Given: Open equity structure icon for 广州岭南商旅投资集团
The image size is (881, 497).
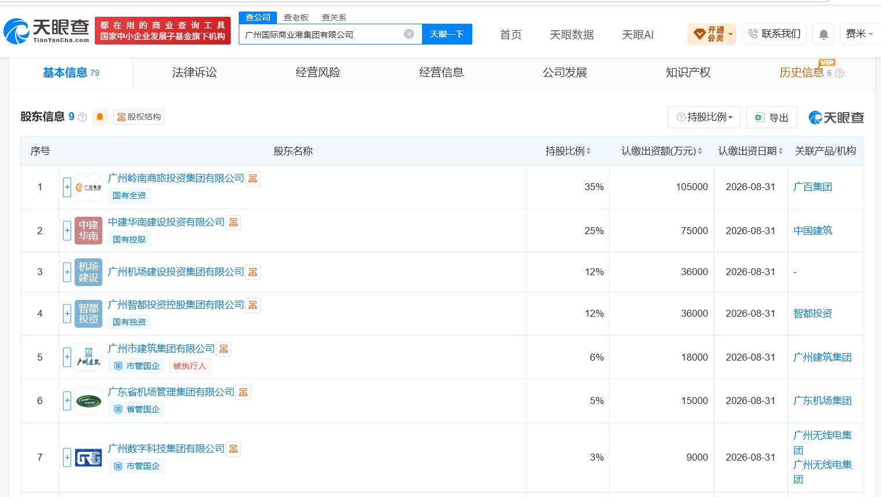Looking at the screenshot, I should (x=253, y=179).
